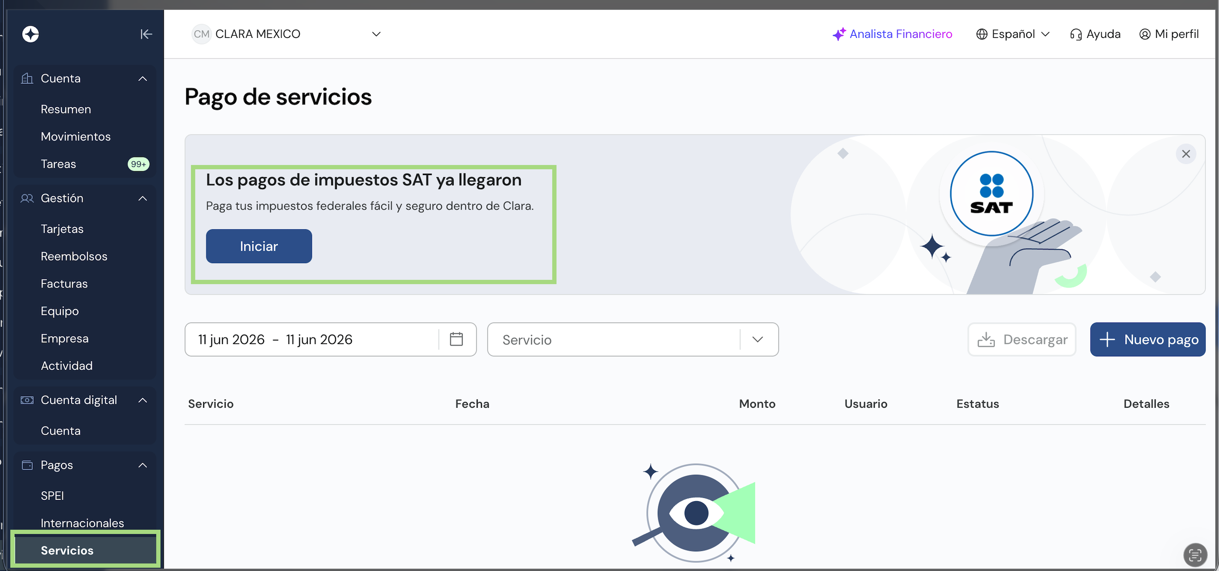Image resolution: width=1219 pixels, height=571 pixels.
Task: Open Movimientos in the sidebar
Action: 76,136
